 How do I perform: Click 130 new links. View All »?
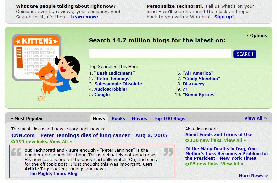click(x=218, y=140)
